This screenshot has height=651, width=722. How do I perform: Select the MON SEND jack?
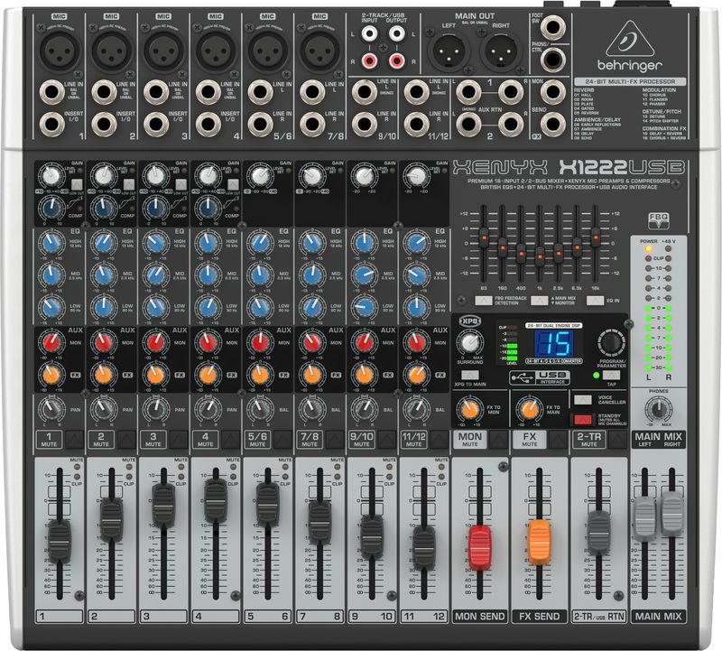point(553,92)
